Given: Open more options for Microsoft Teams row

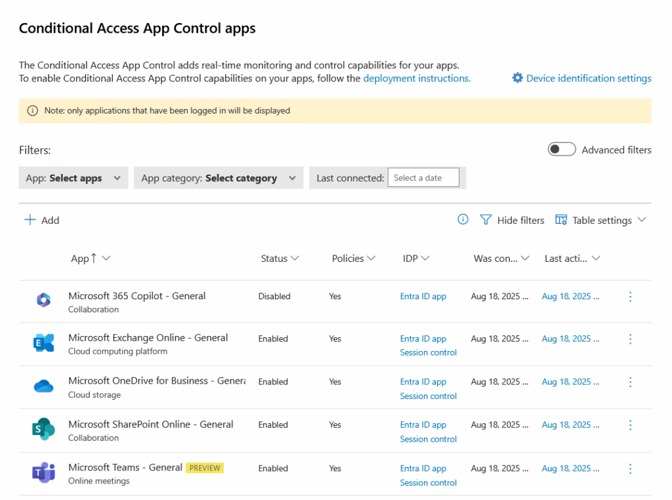Looking at the screenshot, I should 630,469.
